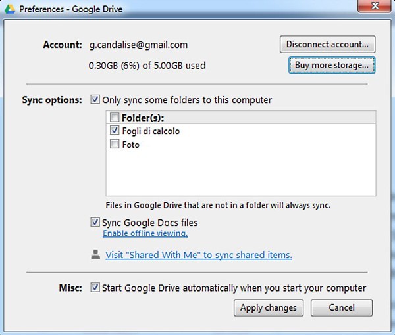Disable Only sync some folders option
The width and height of the screenshot is (395, 335).
[96, 100]
